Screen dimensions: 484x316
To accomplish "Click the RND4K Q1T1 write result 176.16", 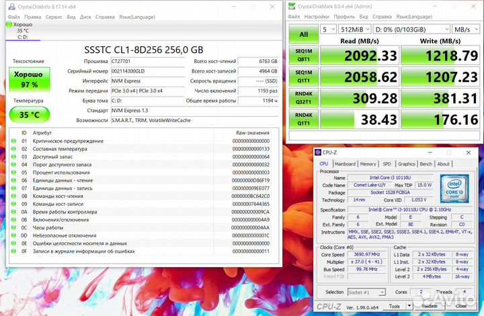I will (x=440, y=119).
